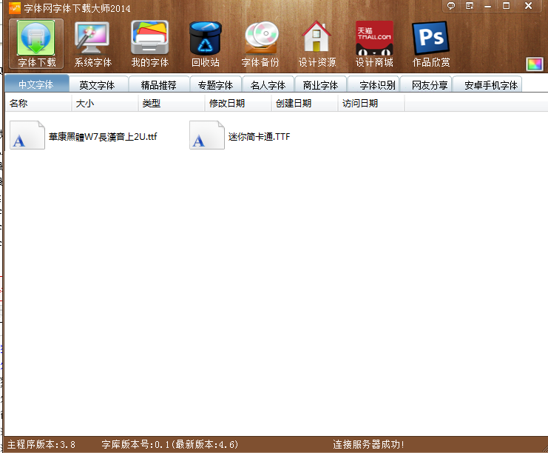Switch to the 专题字体 tab
The width and height of the screenshot is (548, 453).
point(216,85)
